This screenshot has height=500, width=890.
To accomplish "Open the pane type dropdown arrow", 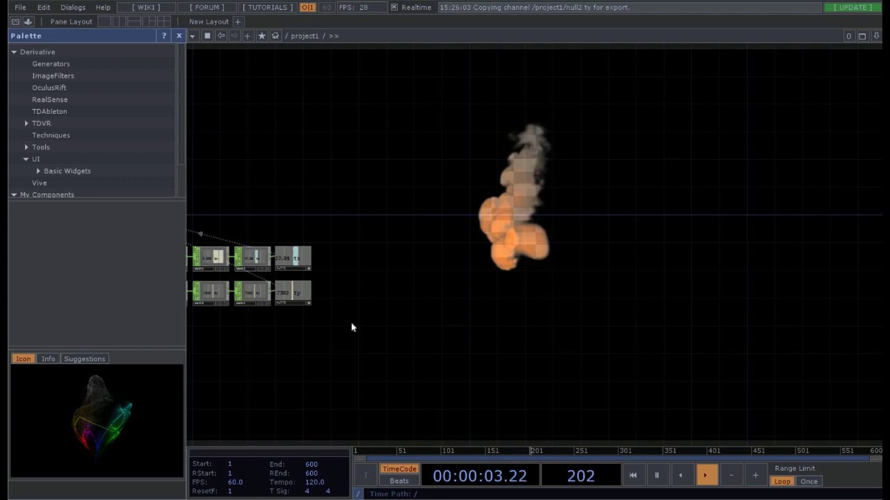I will click(193, 35).
